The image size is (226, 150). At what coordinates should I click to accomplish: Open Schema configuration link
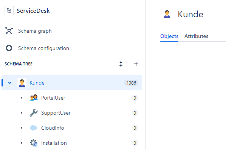click(43, 48)
